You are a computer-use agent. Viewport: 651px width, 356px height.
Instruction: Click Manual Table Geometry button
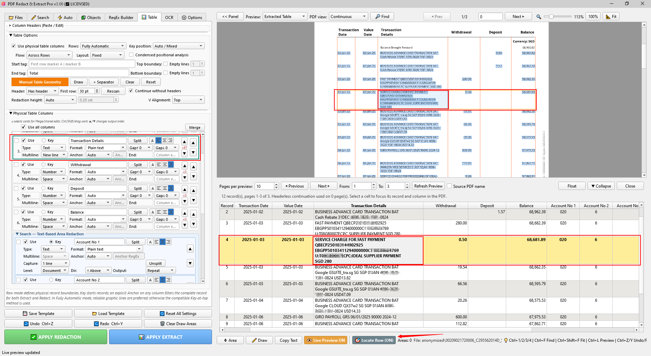[x=40, y=82]
